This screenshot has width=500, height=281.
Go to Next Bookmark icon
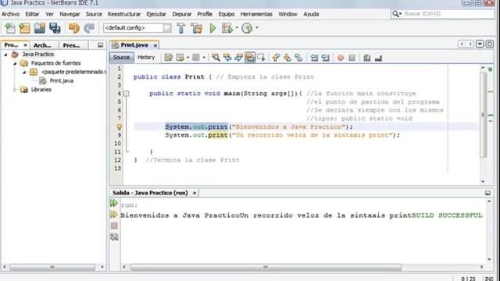click(x=287, y=58)
